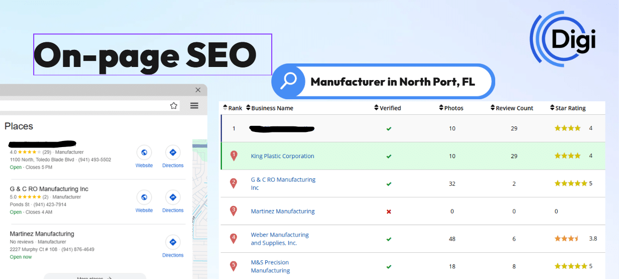Click map pin 2 beside G & C RO Manufacturing
The width and height of the screenshot is (619, 279).
234,183
